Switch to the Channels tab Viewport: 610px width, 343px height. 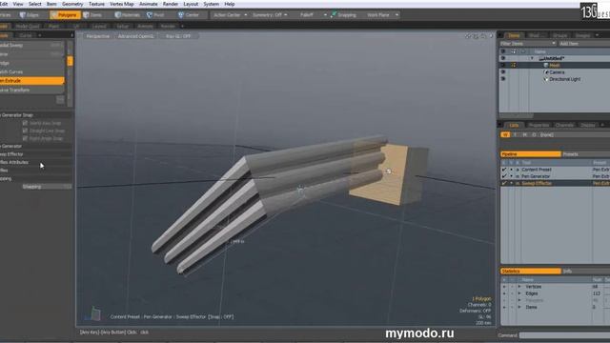tap(564, 125)
